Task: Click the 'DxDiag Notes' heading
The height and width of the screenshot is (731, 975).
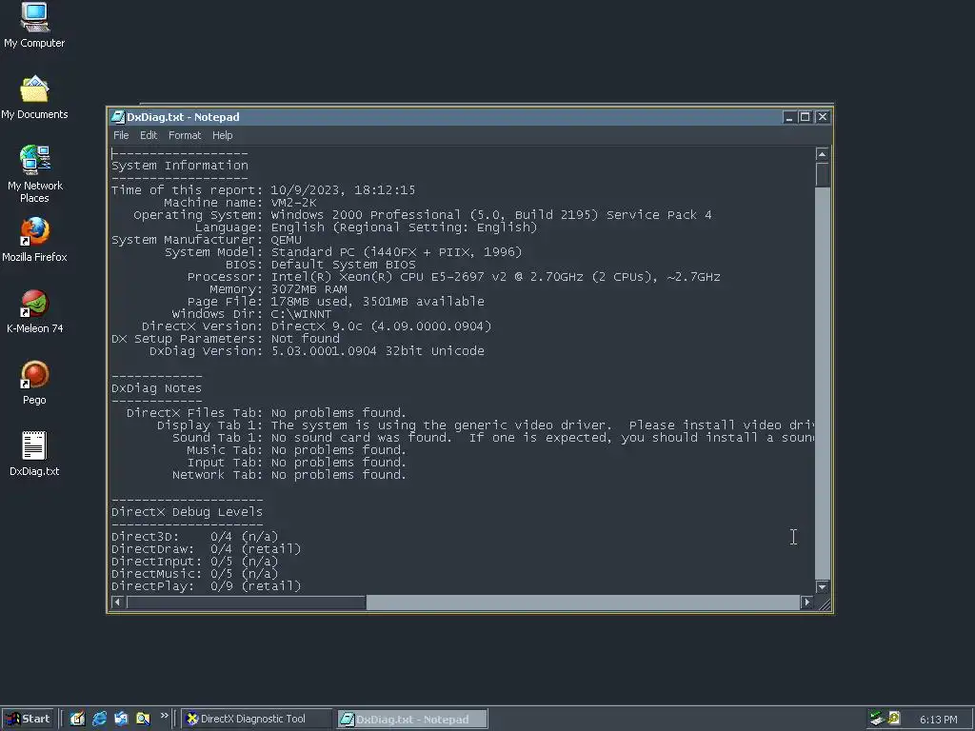Action: 156,388
